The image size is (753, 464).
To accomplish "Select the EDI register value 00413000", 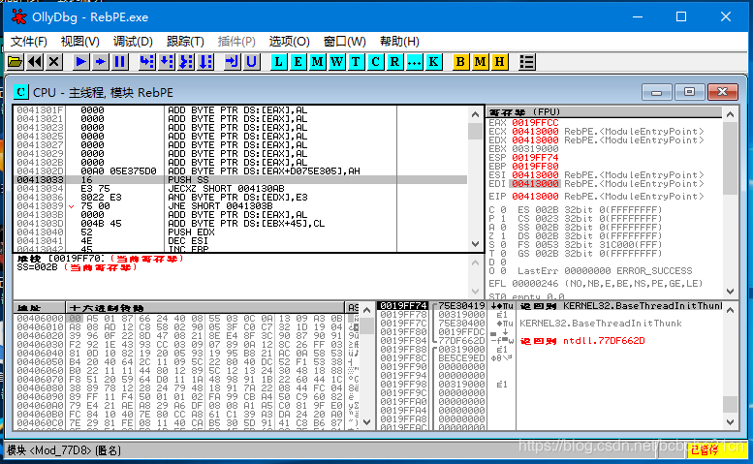I will tap(535, 184).
